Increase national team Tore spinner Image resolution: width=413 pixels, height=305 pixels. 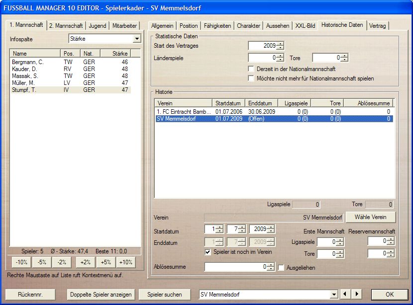[344, 56]
